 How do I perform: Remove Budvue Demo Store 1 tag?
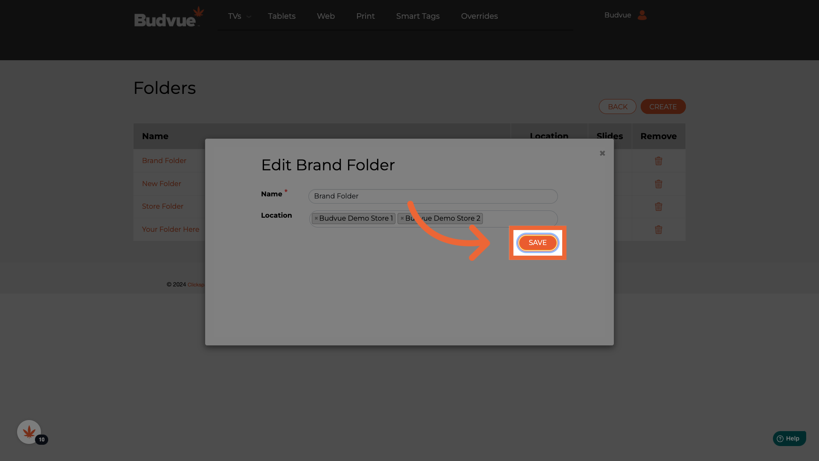tap(316, 218)
